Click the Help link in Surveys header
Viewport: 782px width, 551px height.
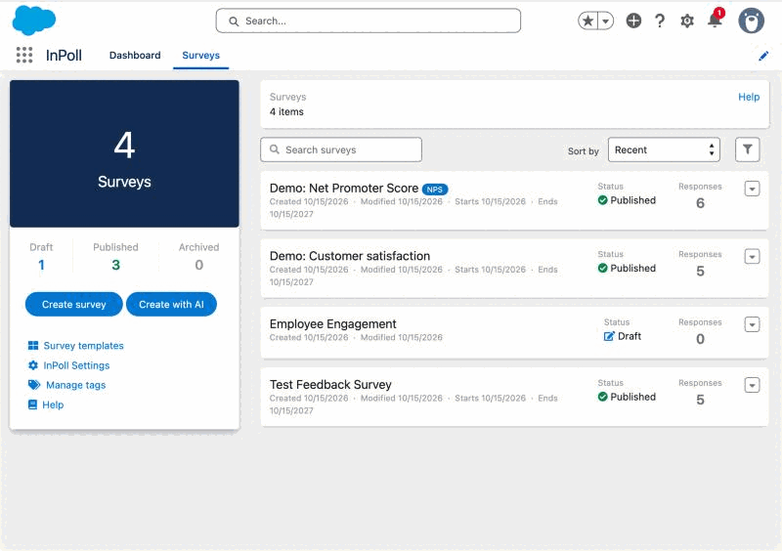pos(749,97)
